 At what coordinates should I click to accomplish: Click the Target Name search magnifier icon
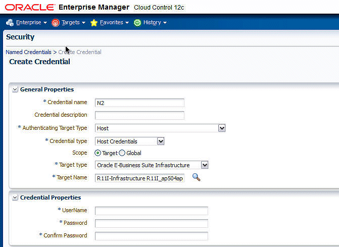click(x=197, y=177)
